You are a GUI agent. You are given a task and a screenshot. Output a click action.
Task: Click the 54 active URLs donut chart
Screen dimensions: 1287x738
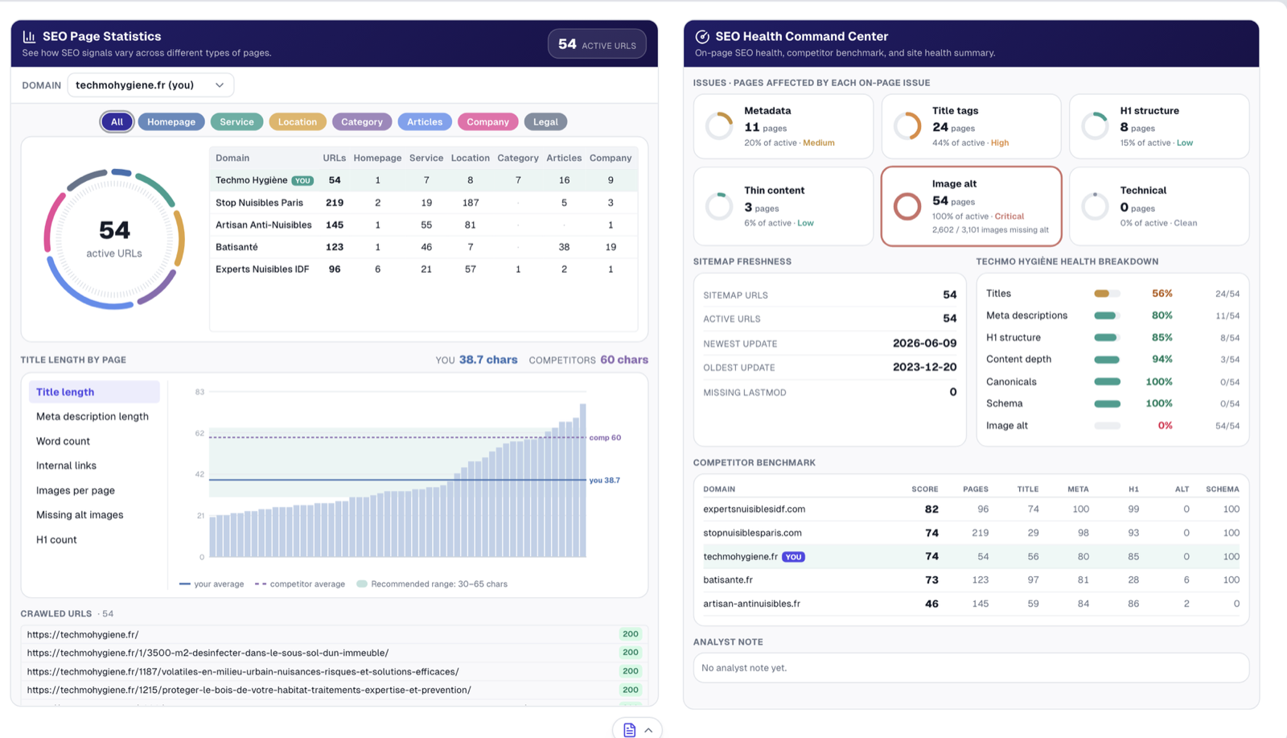pos(114,239)
